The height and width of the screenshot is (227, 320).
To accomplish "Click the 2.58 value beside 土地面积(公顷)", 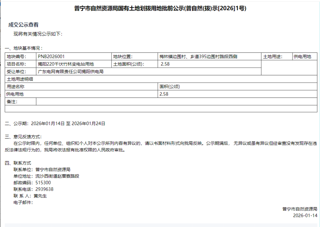I will point(165,64).
